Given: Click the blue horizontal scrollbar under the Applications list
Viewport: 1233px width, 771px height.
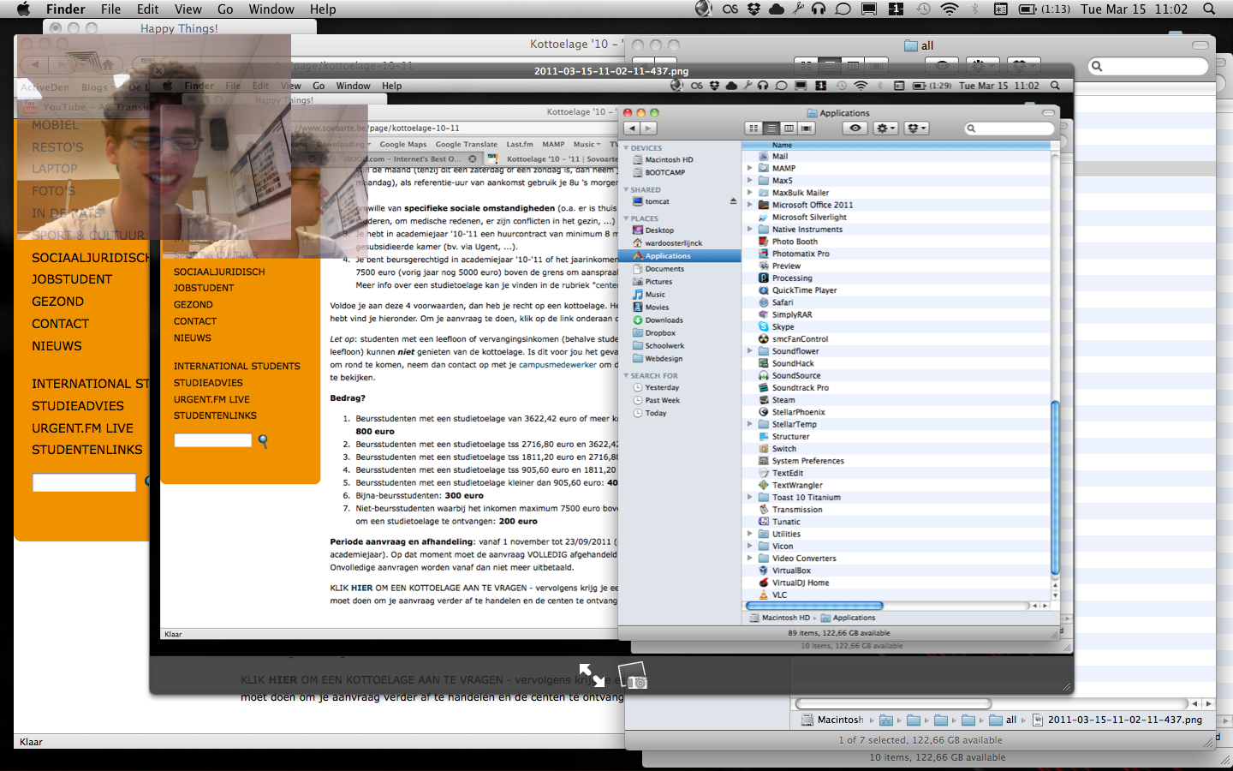Looking at the screenshot, I should click(814, 606).
